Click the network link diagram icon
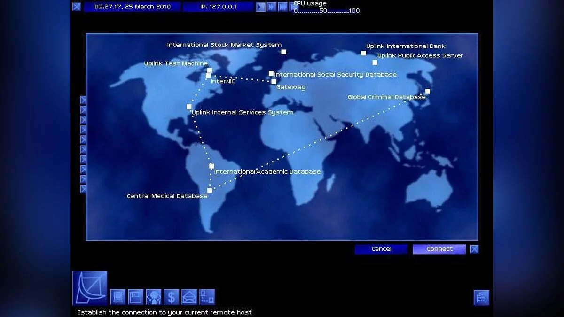This screenshot has height=317, width=564. [207, 297]
